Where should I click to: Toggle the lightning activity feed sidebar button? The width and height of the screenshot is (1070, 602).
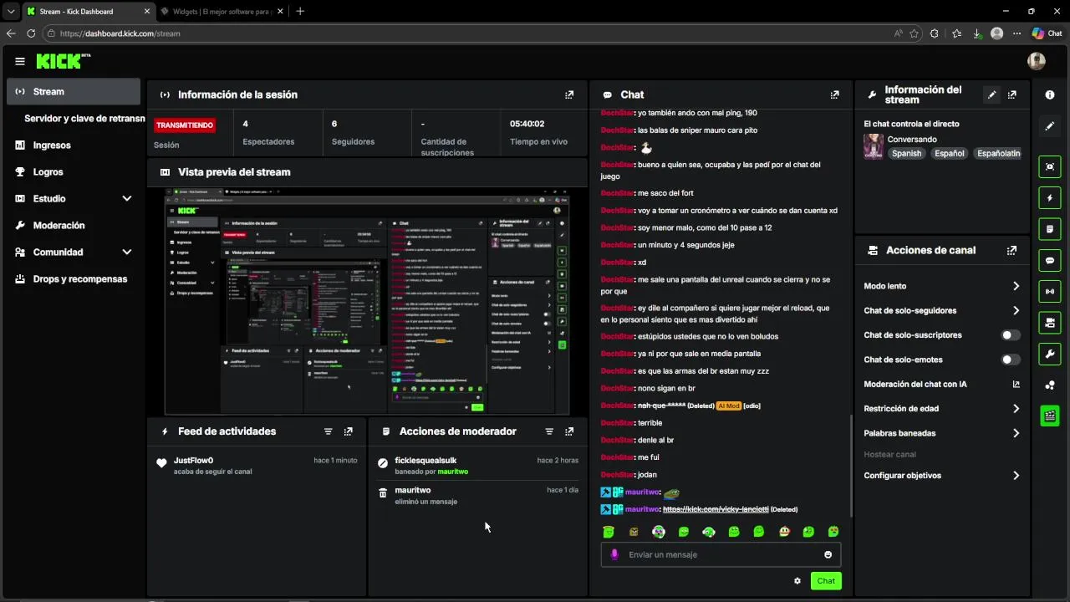pos(1050,198)
